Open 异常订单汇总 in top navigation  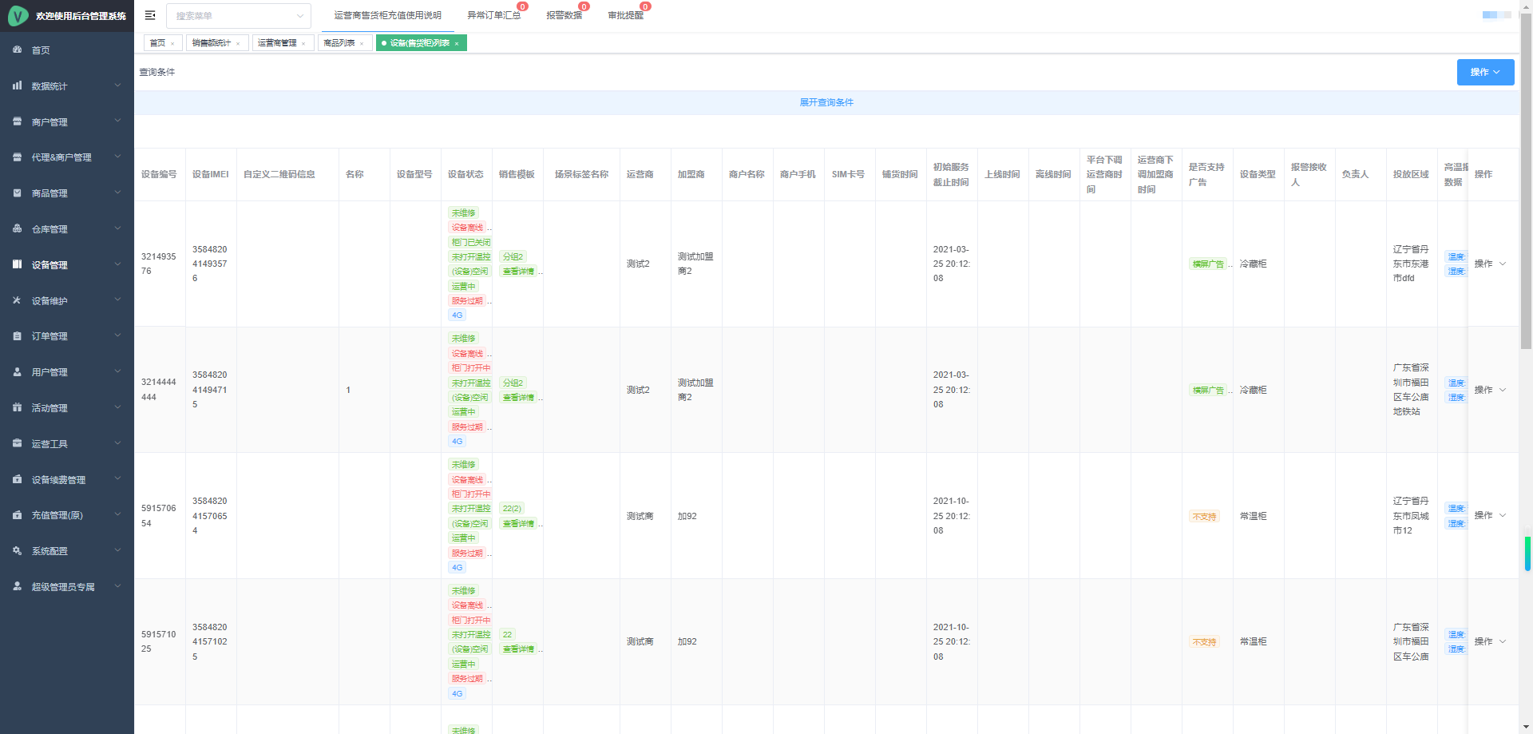pyautogui.click(x=493, y=15)
